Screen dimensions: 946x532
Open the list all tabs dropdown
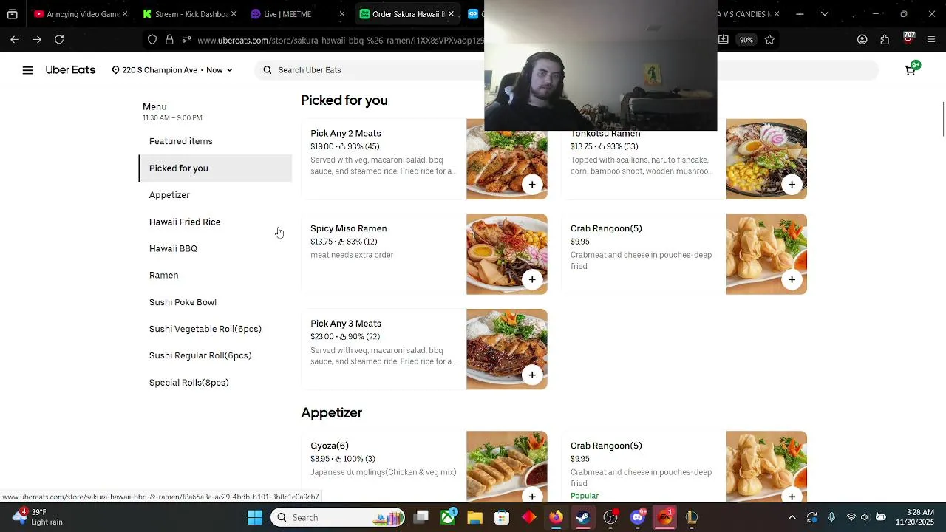coord(825,14)
